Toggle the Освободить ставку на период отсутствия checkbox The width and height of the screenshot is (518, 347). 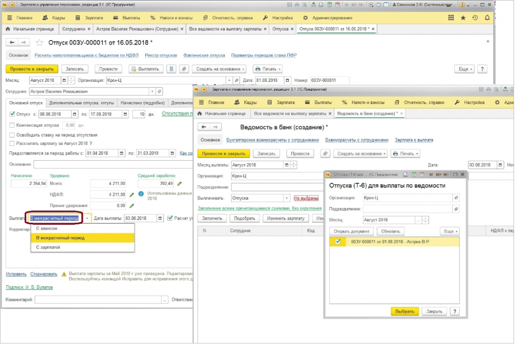click(12, 135)
